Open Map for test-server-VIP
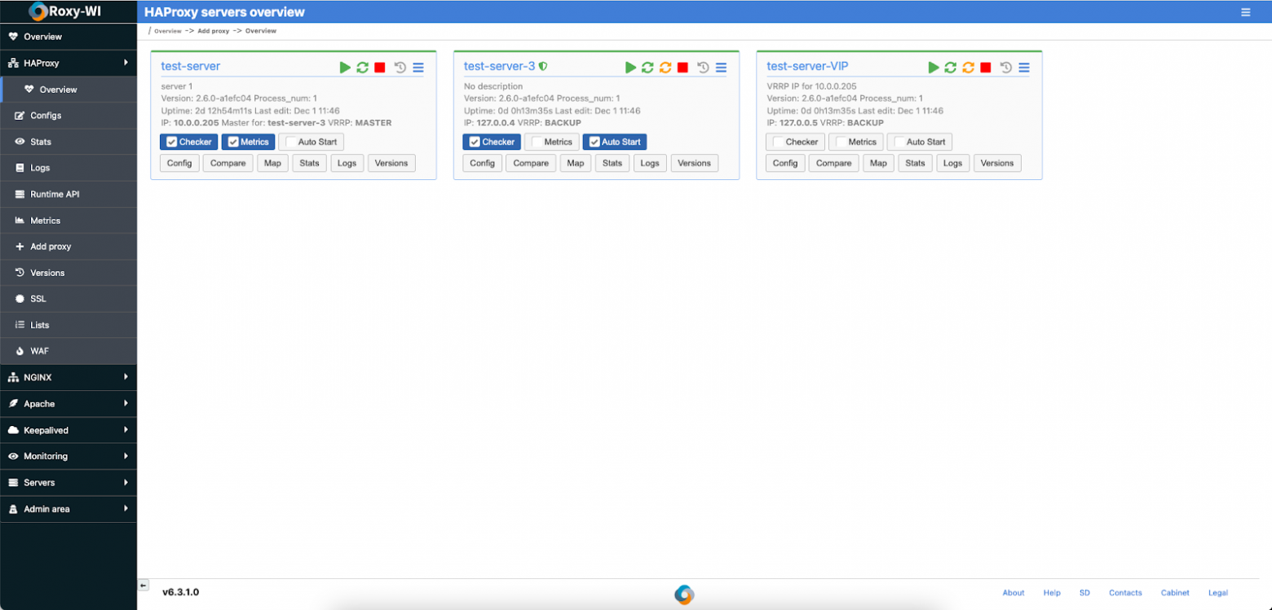This screenshot has width=1272, height=610. coord(878,163)
